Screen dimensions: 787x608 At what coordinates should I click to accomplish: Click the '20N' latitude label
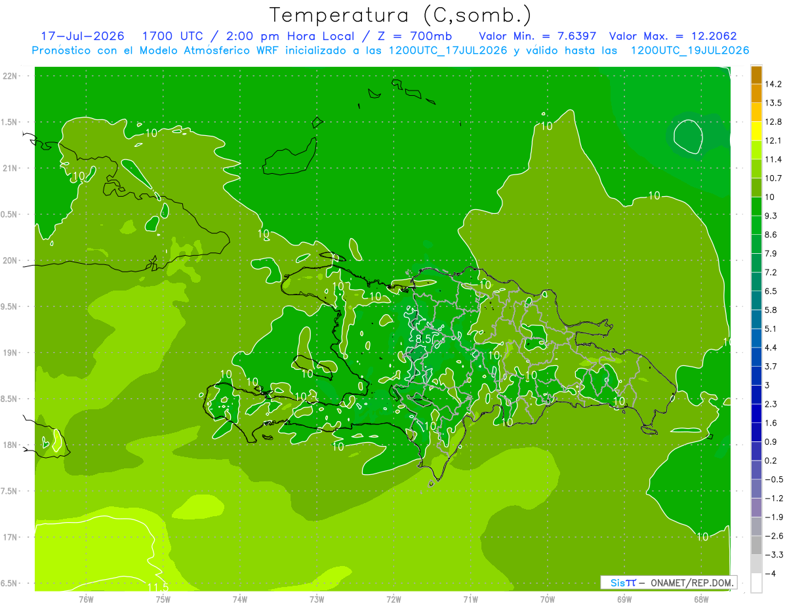(x=10, y=260)
